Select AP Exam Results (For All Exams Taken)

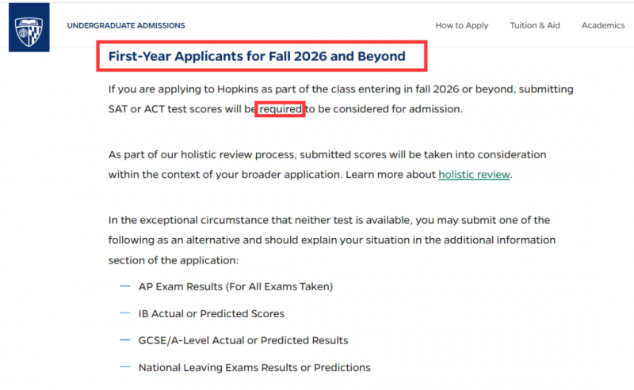(235, 286)
